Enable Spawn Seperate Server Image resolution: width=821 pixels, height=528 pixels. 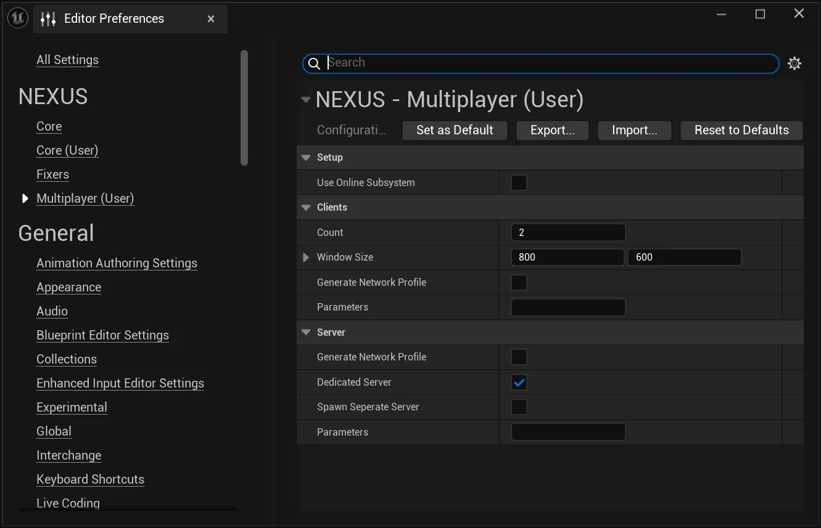pos(519,407)
